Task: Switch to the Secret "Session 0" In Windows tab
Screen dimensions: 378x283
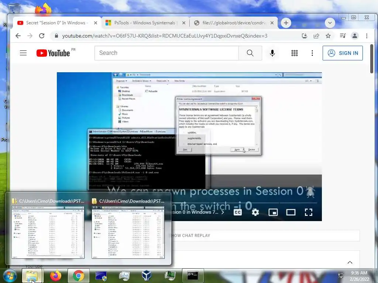Action: click(x=57, y=23)
